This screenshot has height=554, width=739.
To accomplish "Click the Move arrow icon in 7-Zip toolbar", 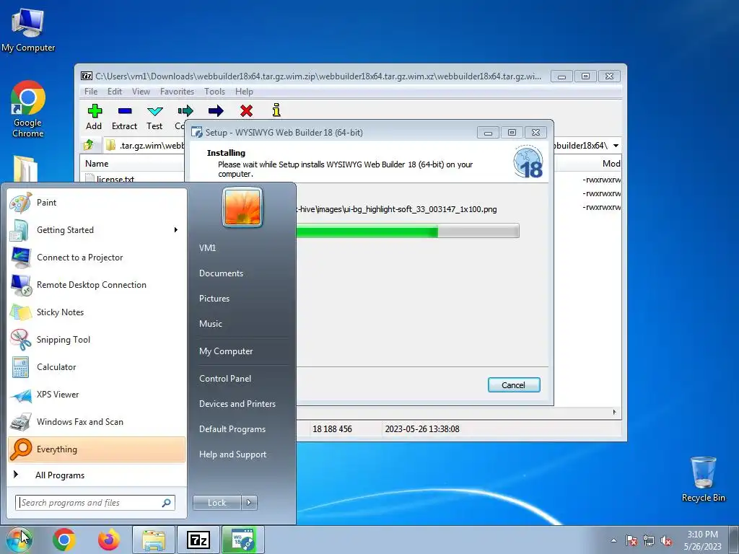I will pyautogui.click(x=216, y=110).
